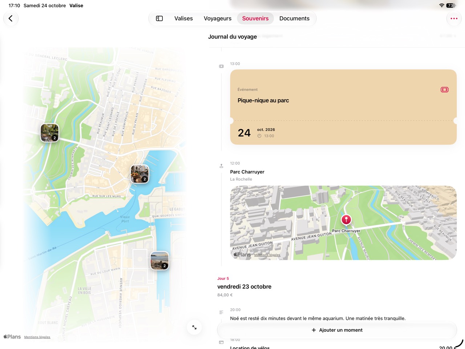Open the park photo cluster on the map

pyautogui.click(x=50, y=132)
